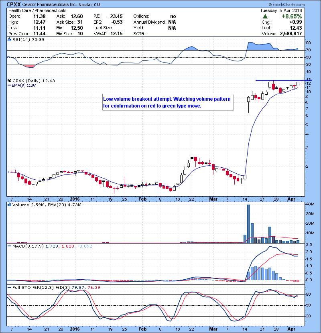Screen dimensions: 321x333
Task: Click the blue horizontal resistance line near 13
Action: pyautogui.click(x=283, y=80)
